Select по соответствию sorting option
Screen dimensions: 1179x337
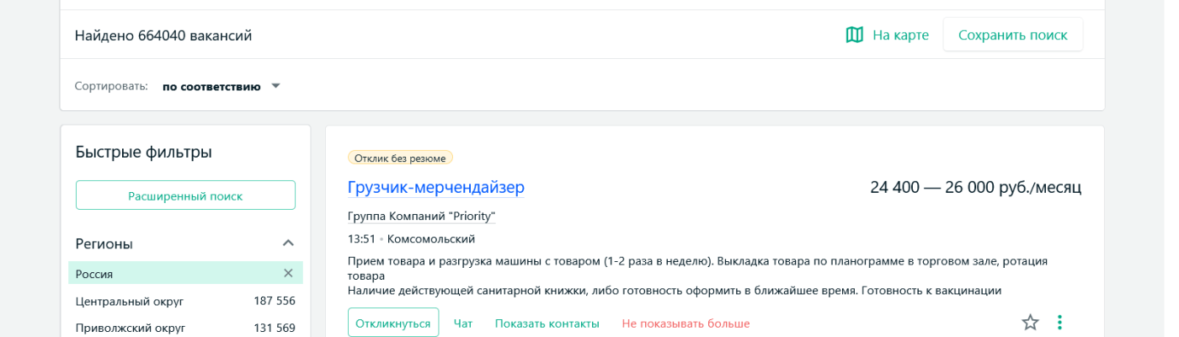(x=211, y=86)
